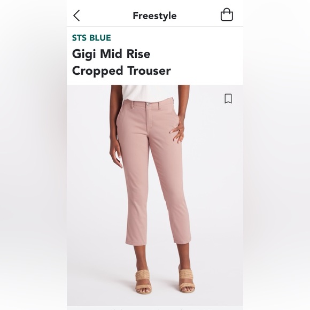This screenshot has width=310, height=310.
Task: Open the shopping bag
Action: tap(227, 14)
